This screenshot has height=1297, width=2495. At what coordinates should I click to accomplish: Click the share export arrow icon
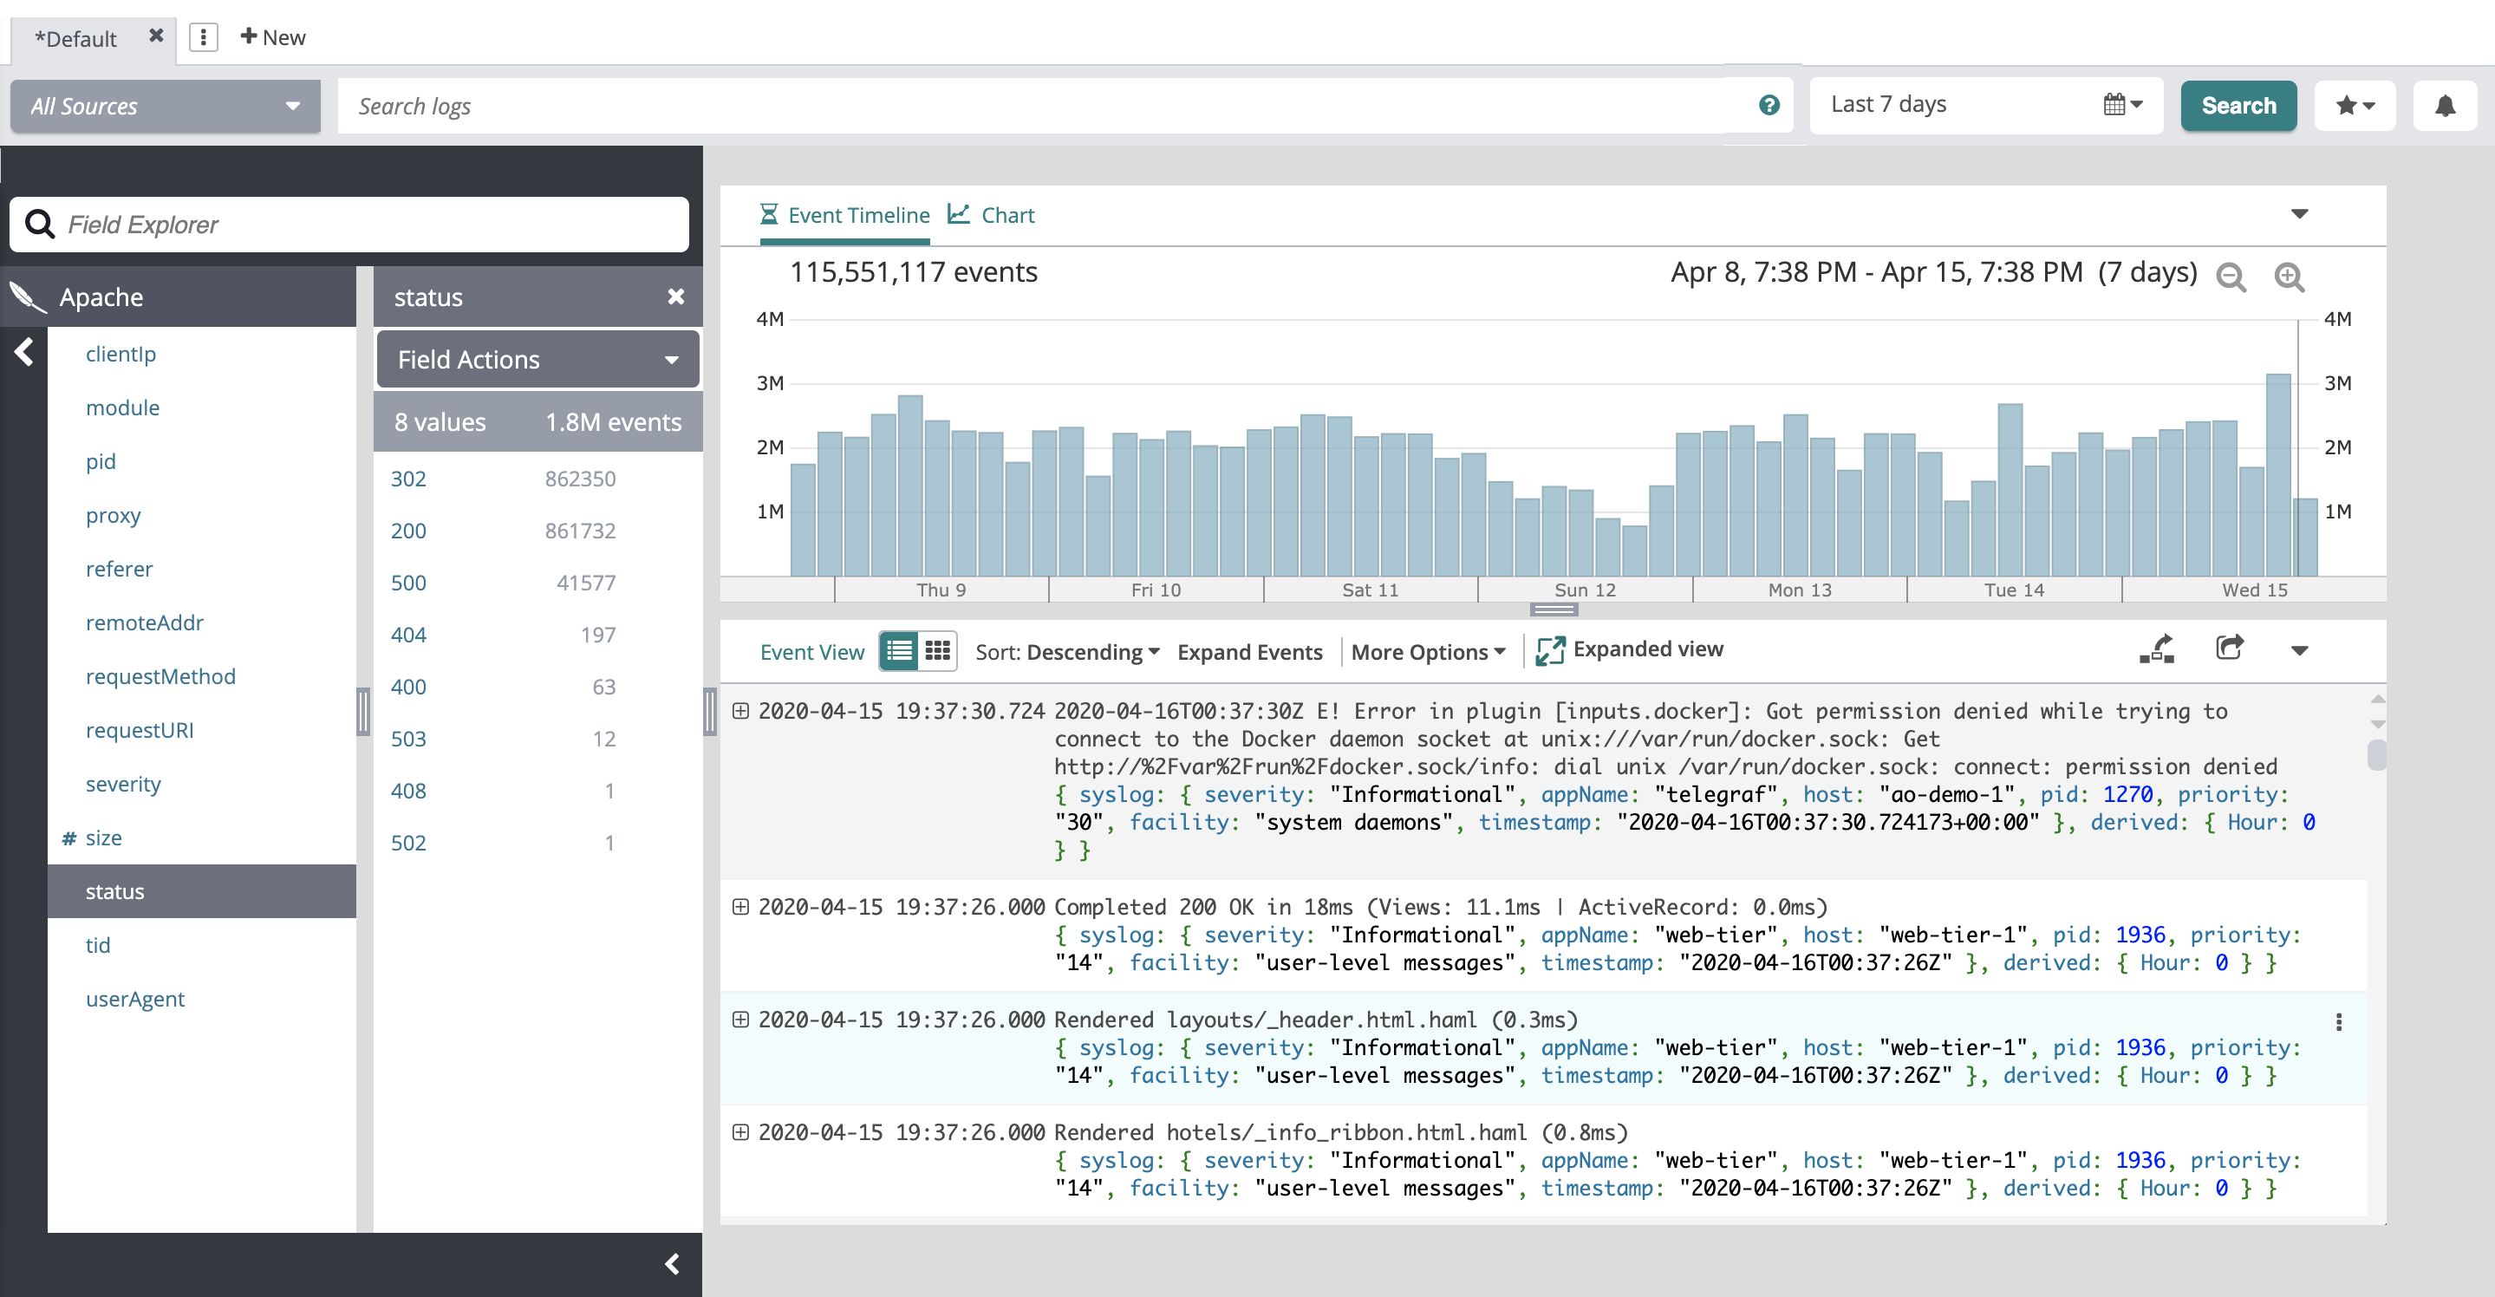(2229, 648)
